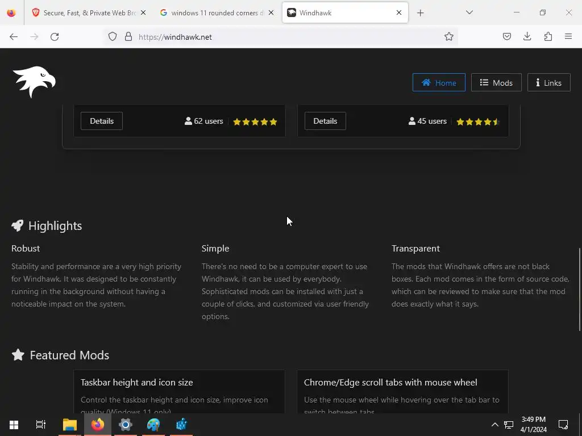Open the clock showing 3:49 PM

tap(533, 425)
